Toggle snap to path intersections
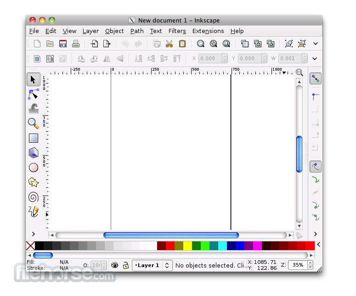Viewport: 356px width, 296px height. [316, 192]
